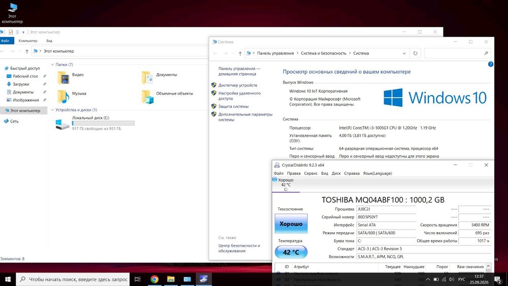This screenshot has width=508, height=286.
Task: Click Система и безопасность in the breadcrumb
Action: (x=323, y=53)
